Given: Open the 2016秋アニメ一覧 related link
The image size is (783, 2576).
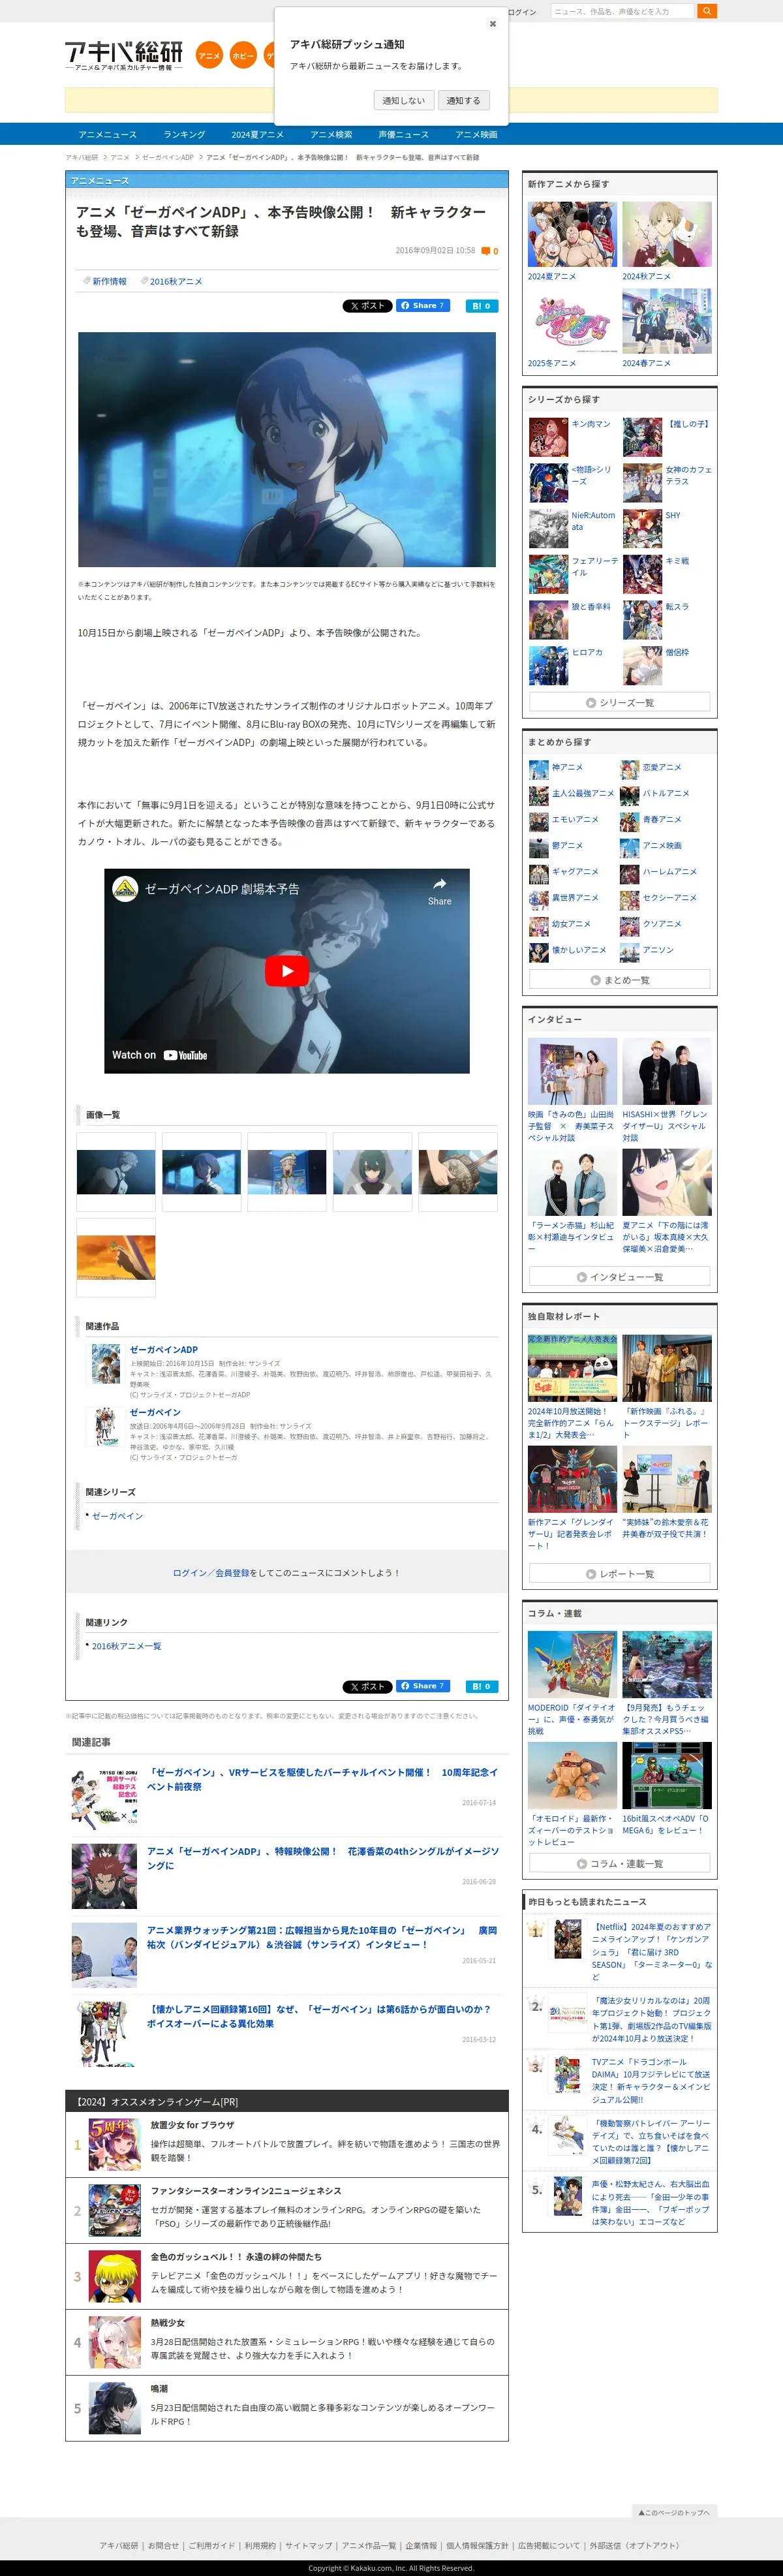Looking at the screenshot, I should click(x=126, y=1646).
